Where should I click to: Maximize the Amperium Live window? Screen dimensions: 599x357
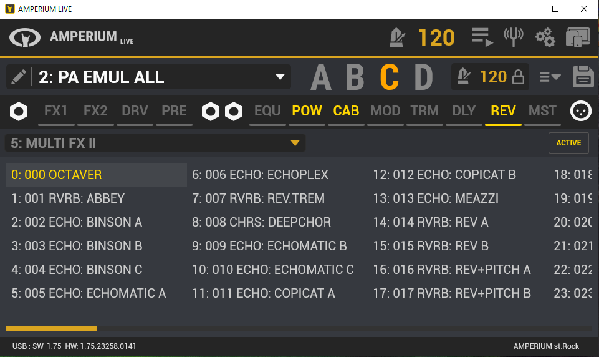click(x=555, y=9)
